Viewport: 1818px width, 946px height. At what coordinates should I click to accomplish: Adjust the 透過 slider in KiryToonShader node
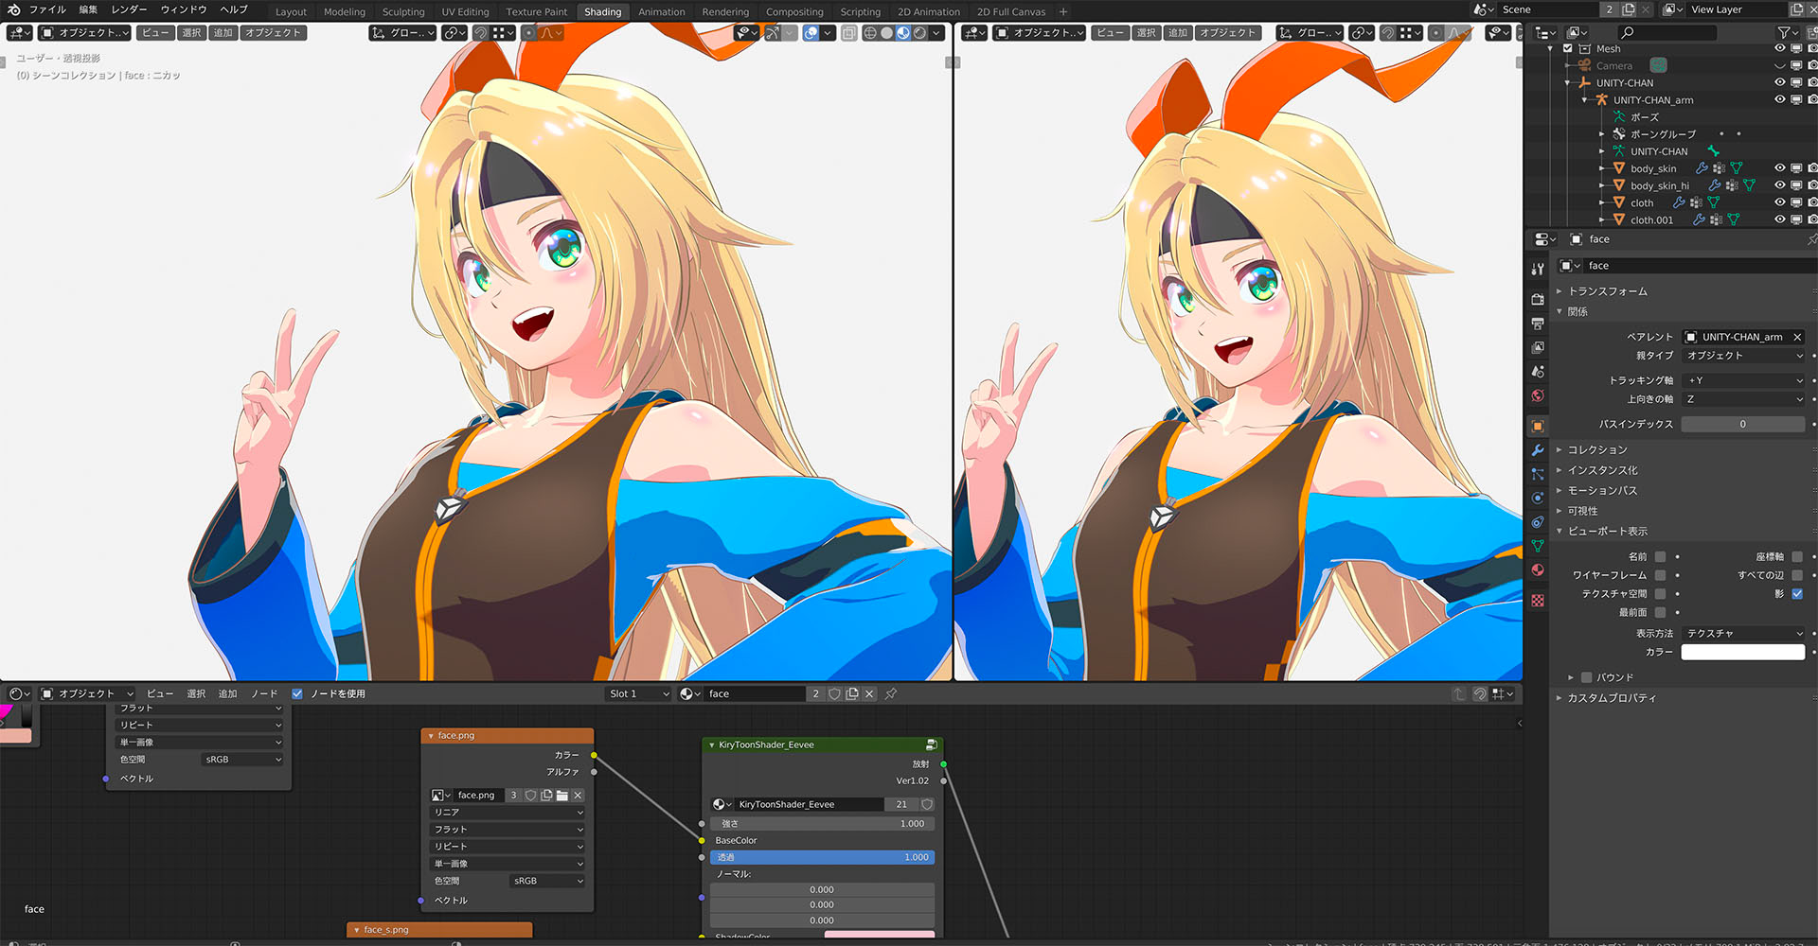[823, 858]
